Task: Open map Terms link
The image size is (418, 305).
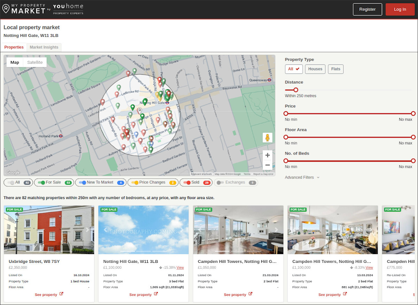Action: coord(247,174)
